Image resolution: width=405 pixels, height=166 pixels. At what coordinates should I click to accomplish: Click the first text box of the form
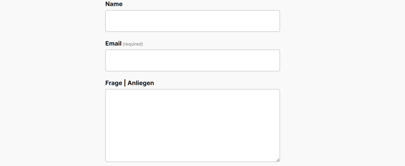click(x=192, y=21)
